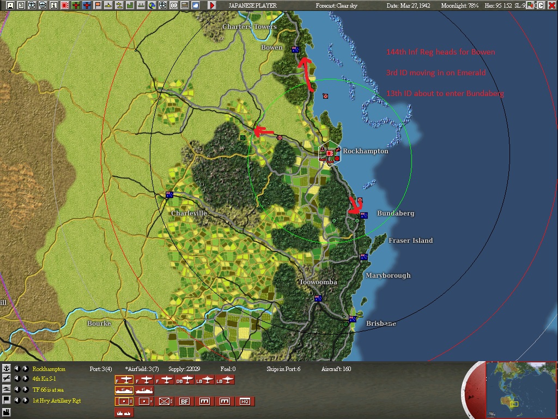
Task: Click the red plane on blue icon
Action: point(87,5)
